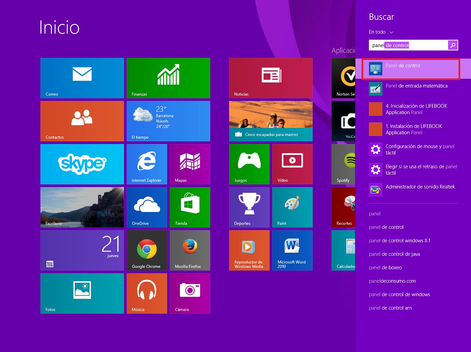Open the Paint app tile
Viewport: 471px width, 352px height.
click(292, 207)
